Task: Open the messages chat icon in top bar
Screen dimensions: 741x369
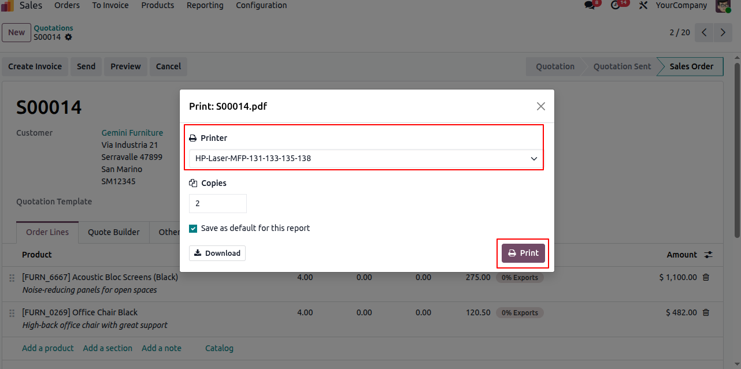Action: [x=589, y=5]
